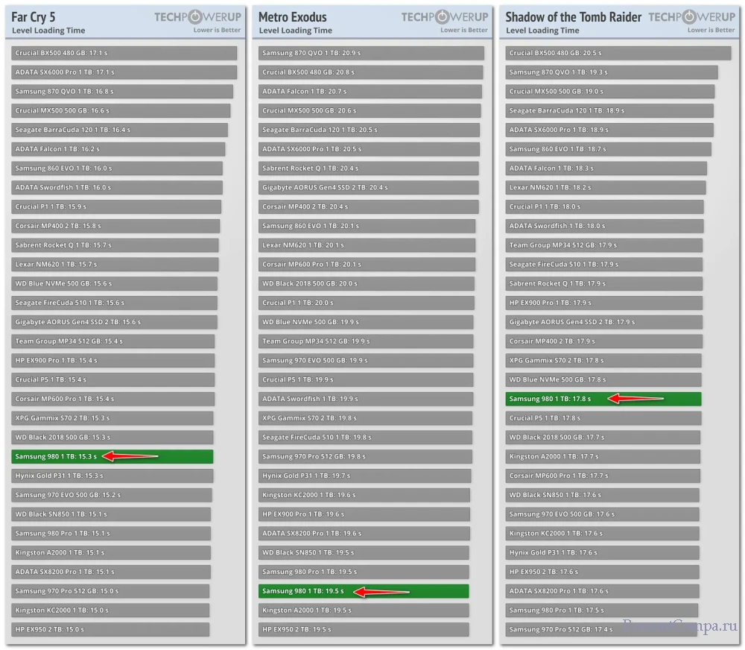Select the Samsung 980 Pro 19.5 s bar
Viewport: 745px width, 650px height.
click(x=364, y=572)
